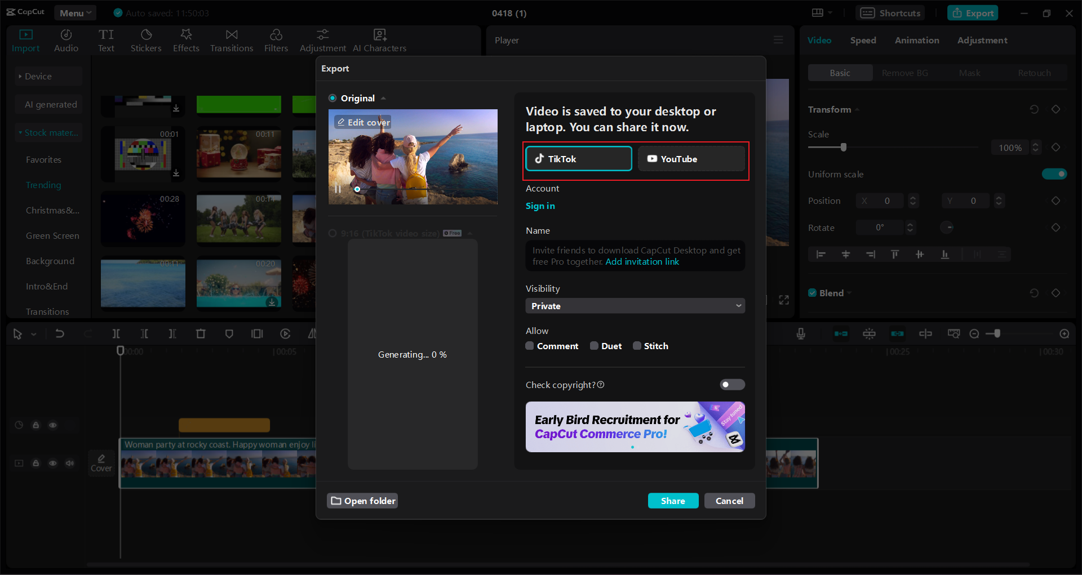Expand the Device section in sidebar
The width and height of the screenshot is (1082, 575).
pyautogui.click(x=48, y=76)
